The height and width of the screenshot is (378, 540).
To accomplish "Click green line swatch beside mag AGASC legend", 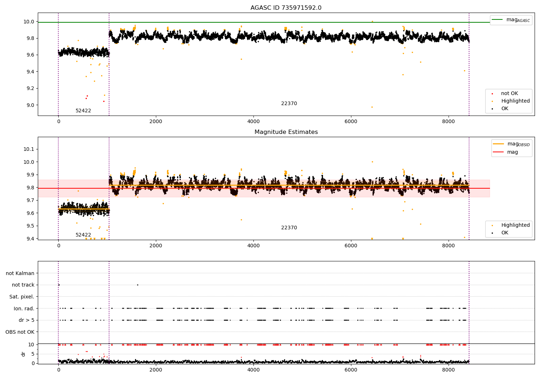I will point(498,20).
